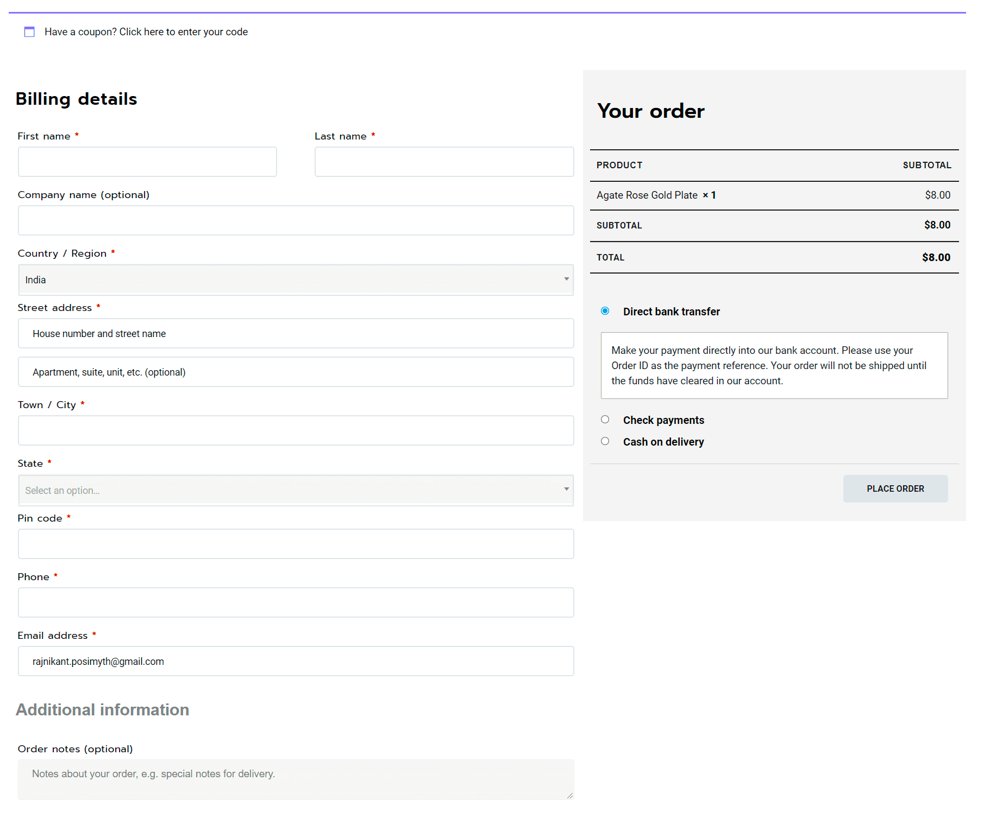This screenshot has height=825, width=984.
Task: Focus the Company name optional field
Action: [x=296, y=220]
